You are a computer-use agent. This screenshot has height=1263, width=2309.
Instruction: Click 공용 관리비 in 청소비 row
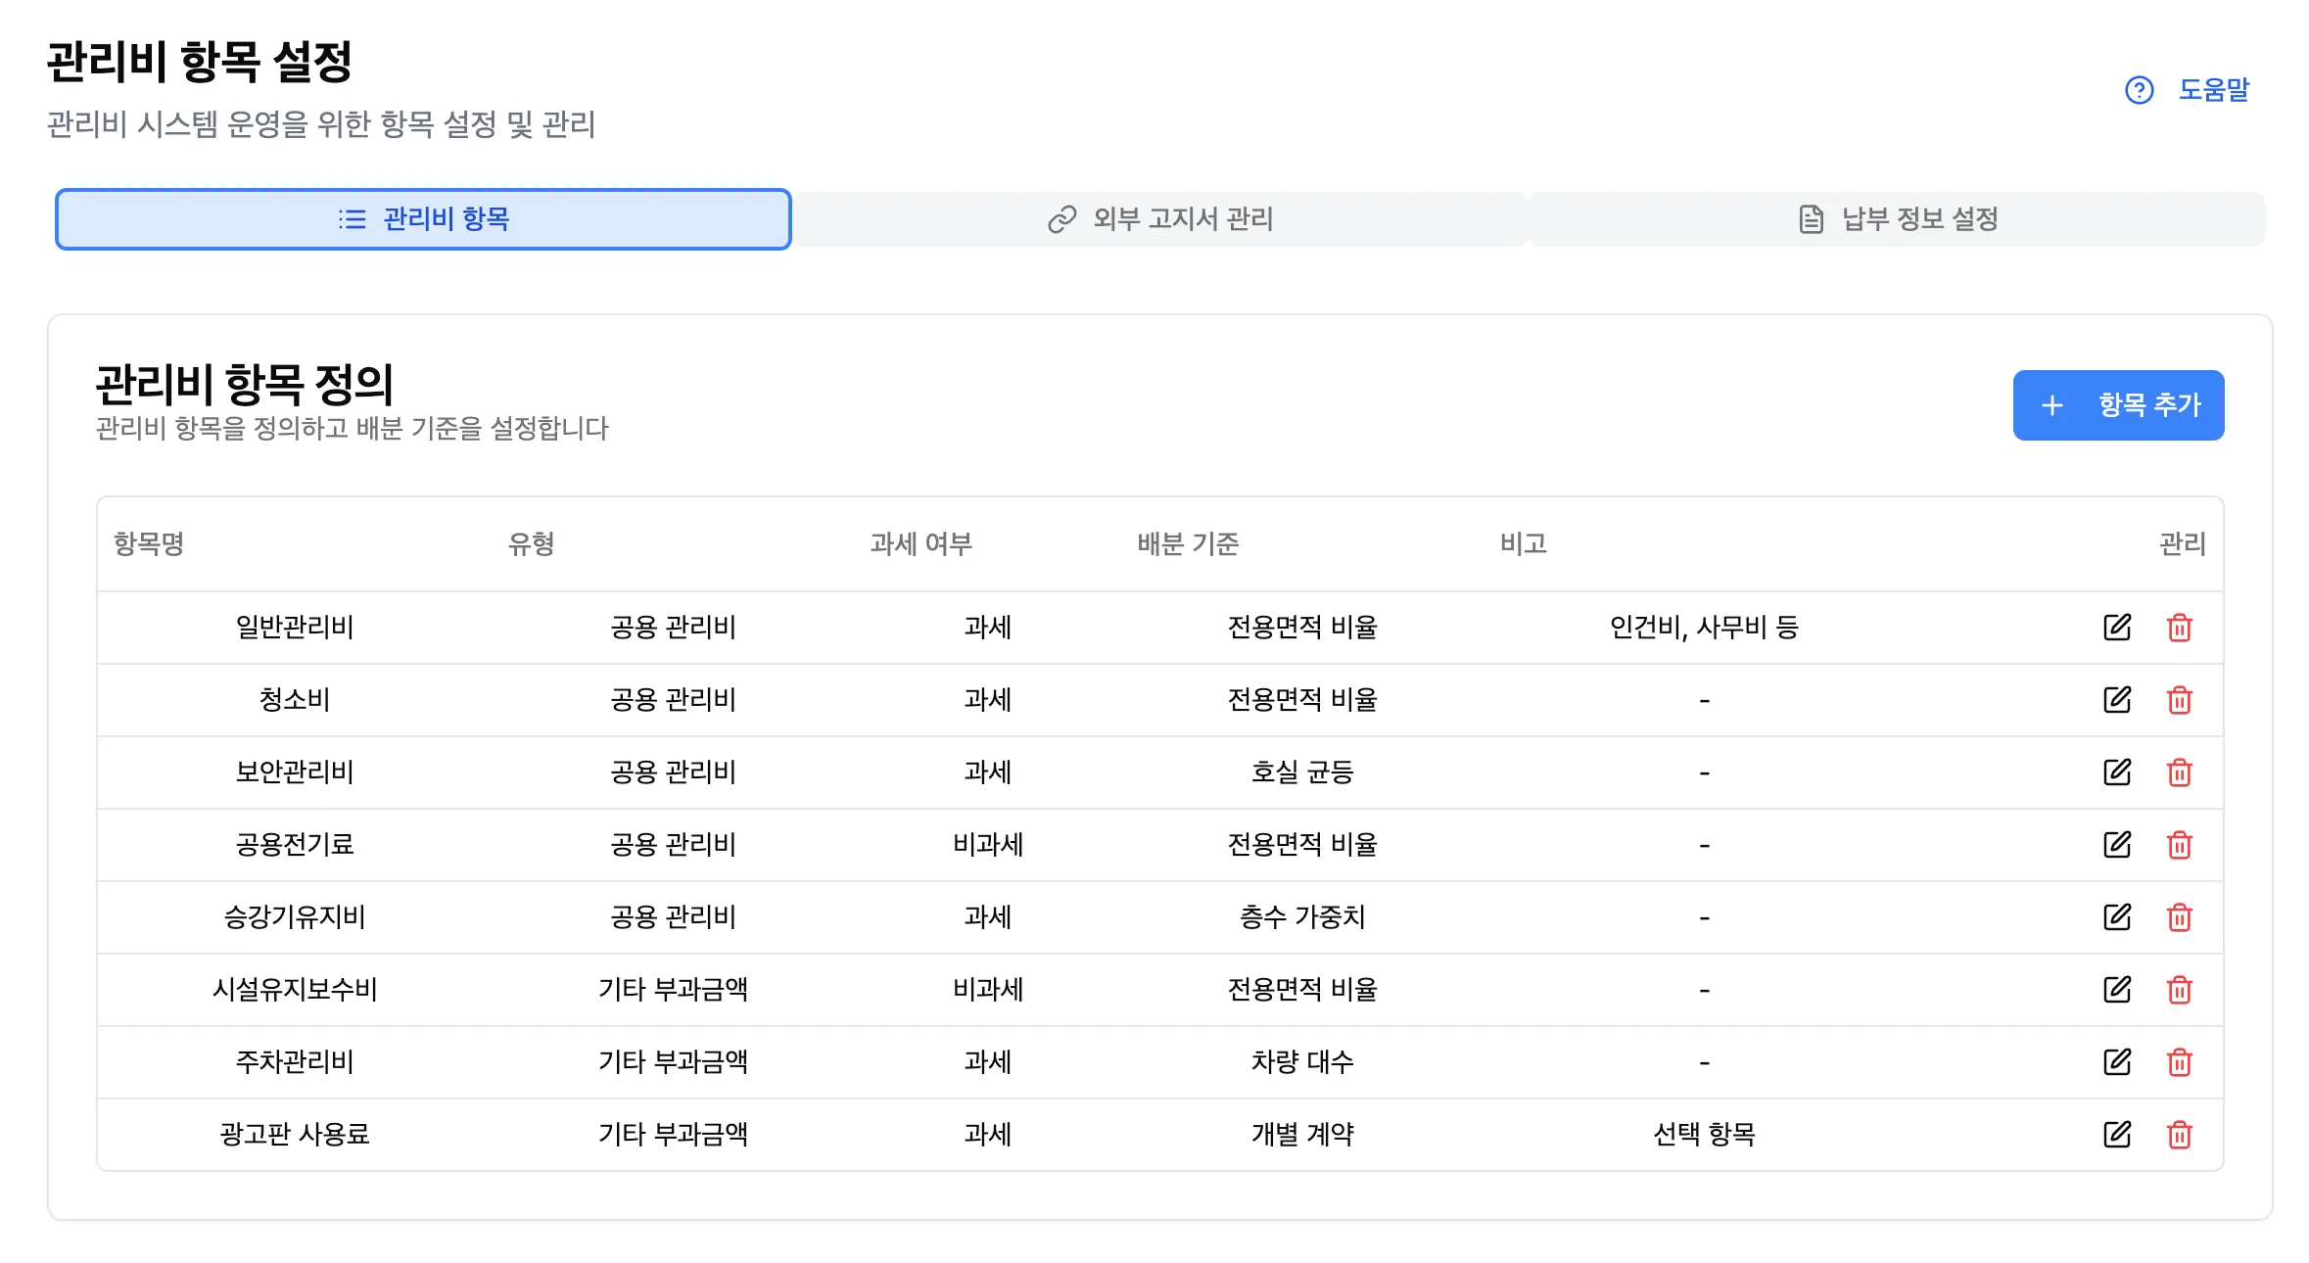(x=674, y=699)
